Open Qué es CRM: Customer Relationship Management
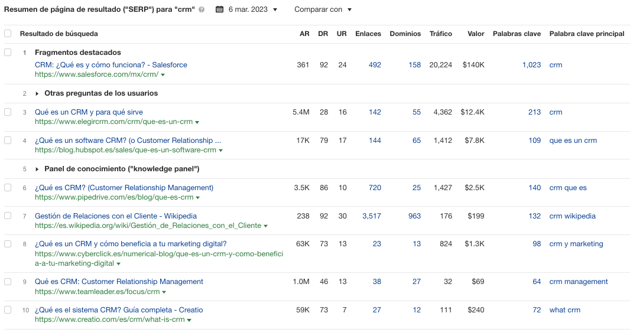The image size is (630, 336). [x=119, y=282]
